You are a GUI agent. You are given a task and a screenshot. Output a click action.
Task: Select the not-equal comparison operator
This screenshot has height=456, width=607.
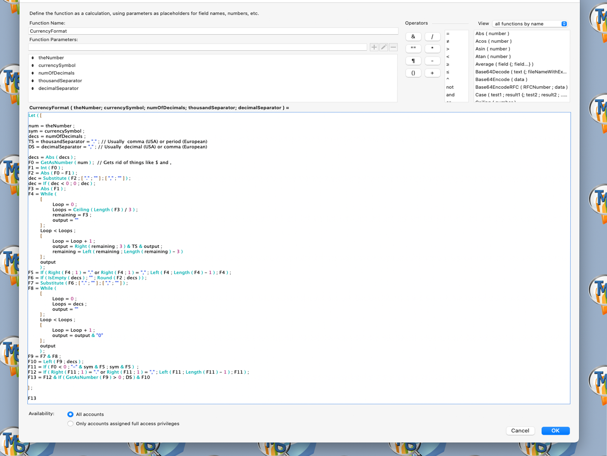click(457, 42)
